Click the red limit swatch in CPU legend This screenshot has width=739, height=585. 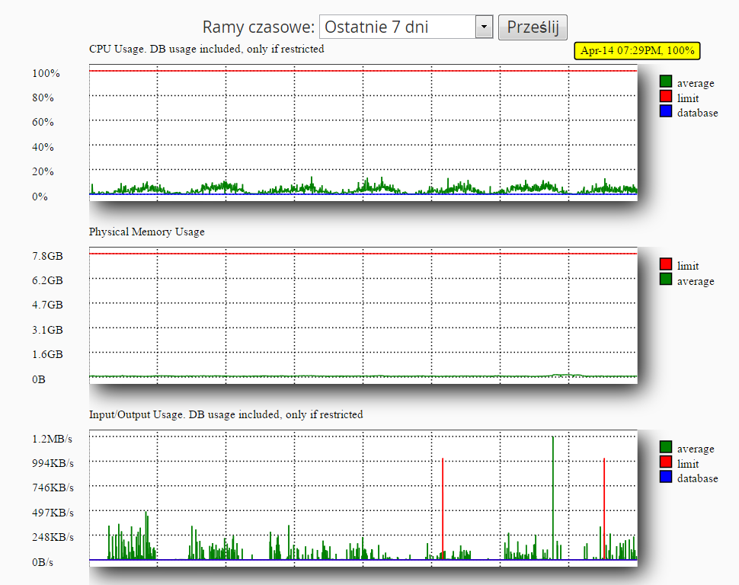point(665,96)
